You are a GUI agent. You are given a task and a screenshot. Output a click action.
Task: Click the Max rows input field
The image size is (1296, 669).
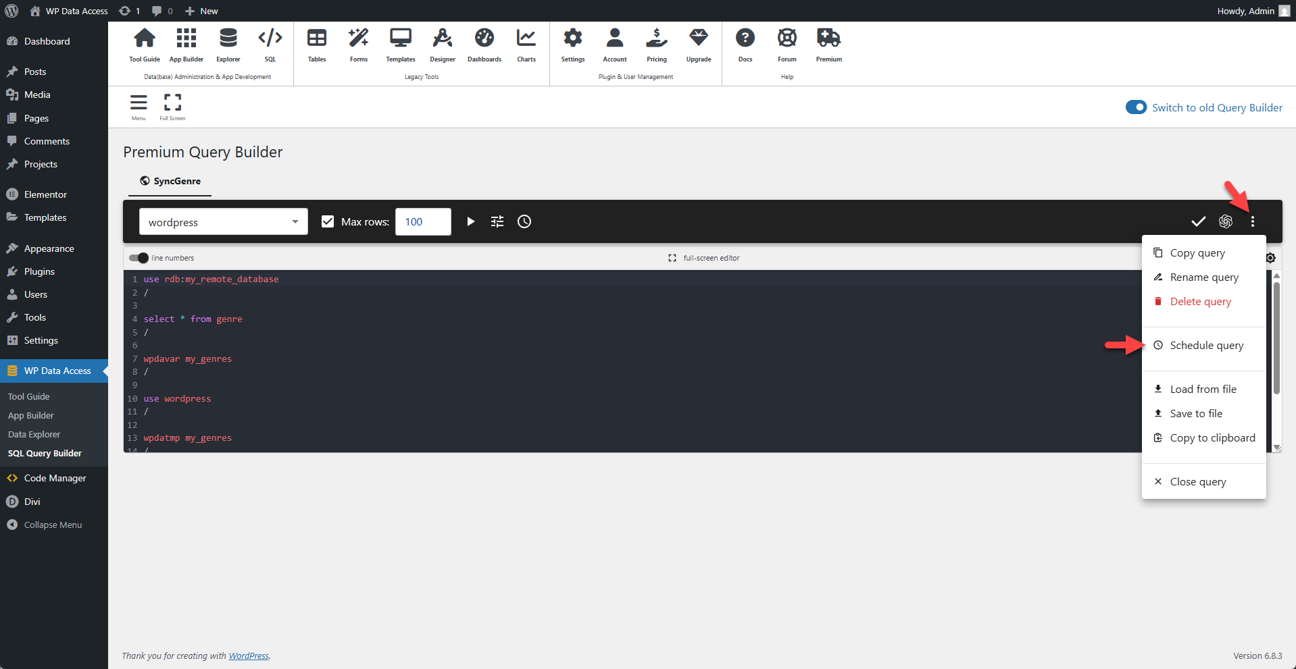(x=423, y=221)
